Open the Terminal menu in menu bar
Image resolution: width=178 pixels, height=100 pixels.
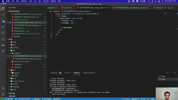coord(46,1)
